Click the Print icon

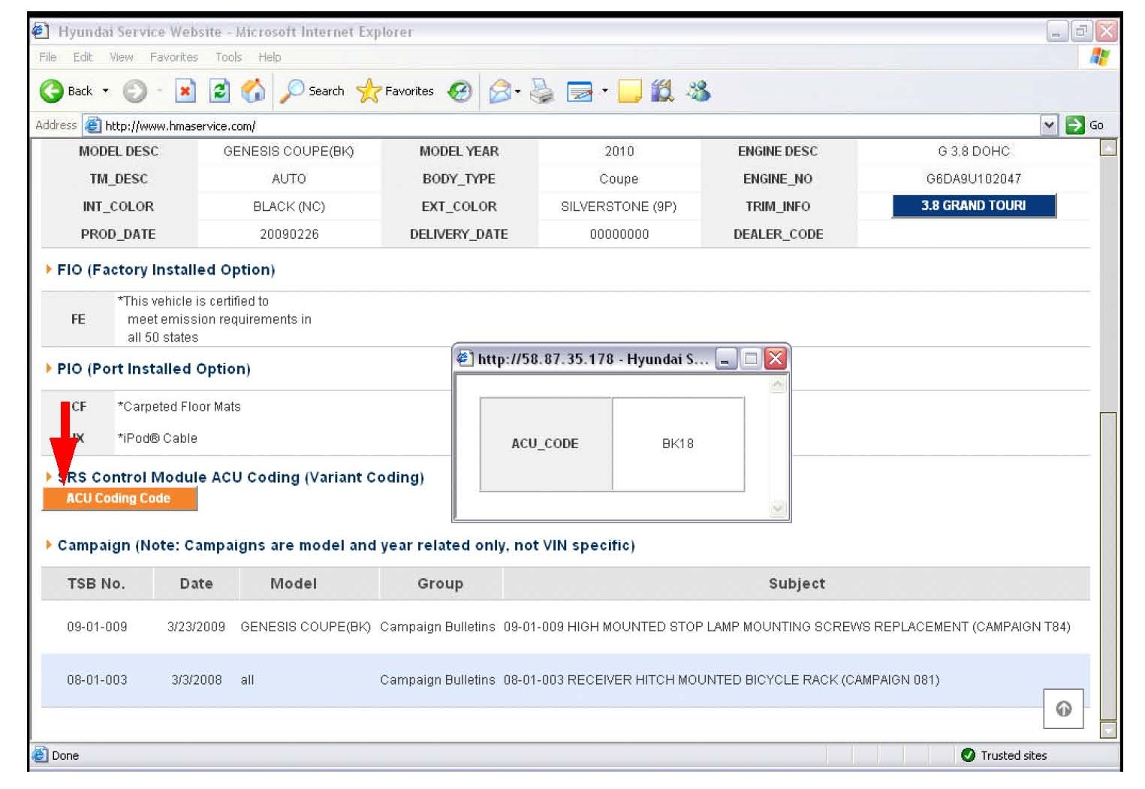(541, 92)
